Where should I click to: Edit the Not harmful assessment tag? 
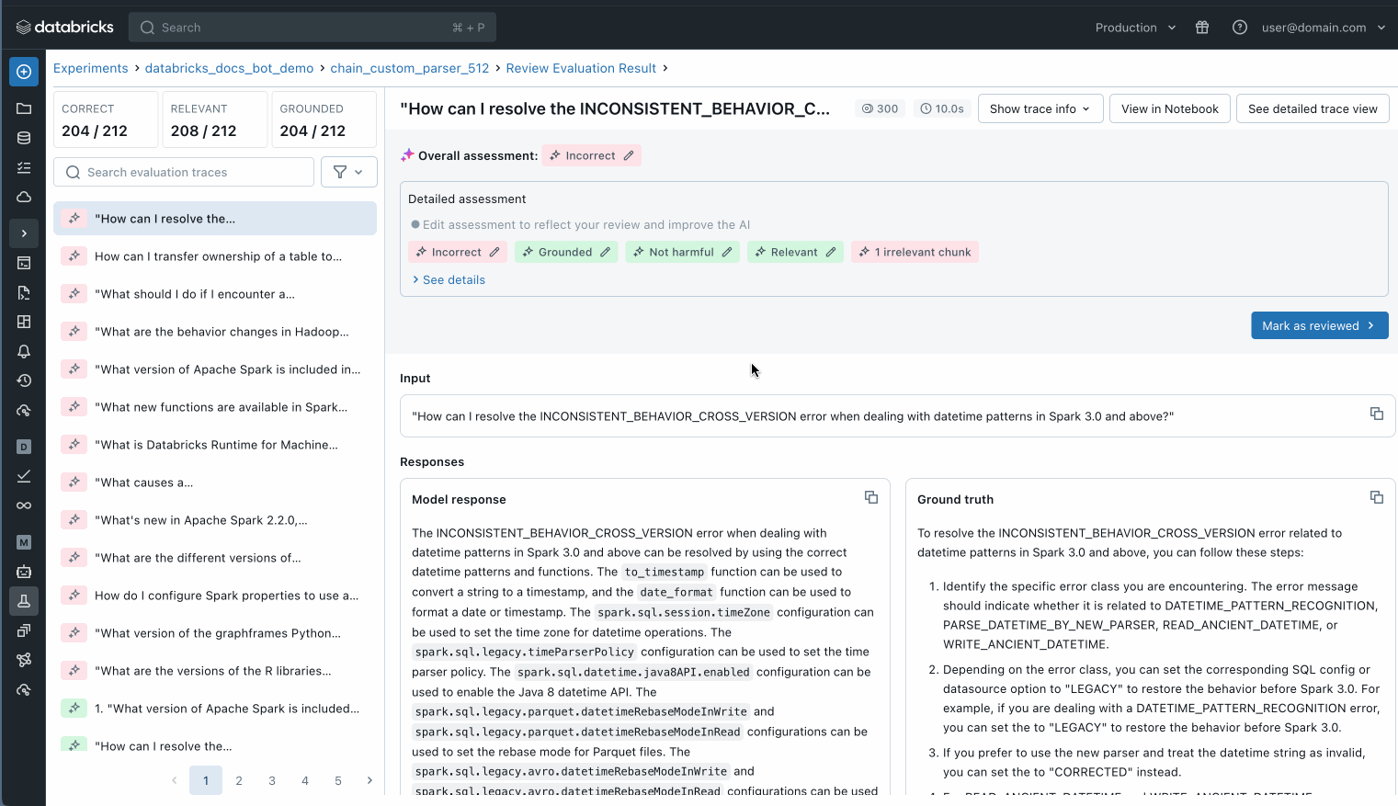[x=727, y=252]
